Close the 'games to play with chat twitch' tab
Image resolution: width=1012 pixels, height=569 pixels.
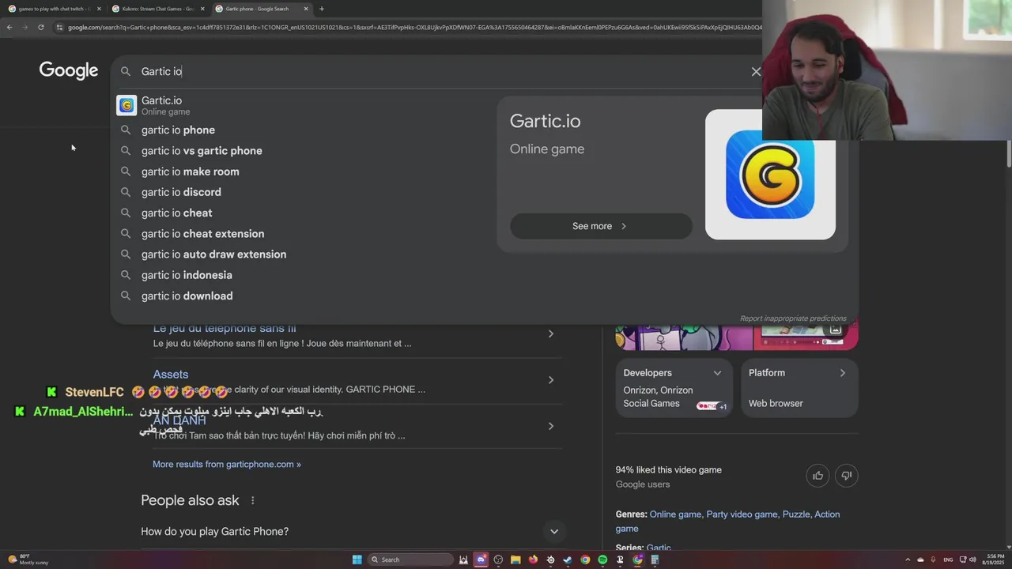coord(99,9)
